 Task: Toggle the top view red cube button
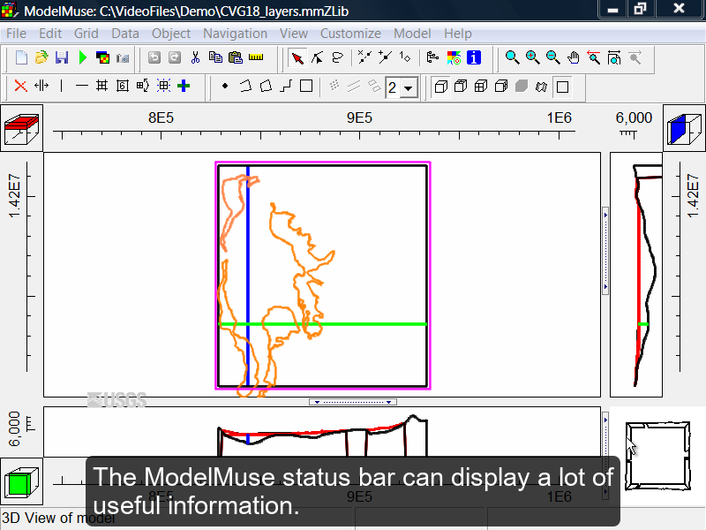(21, 127)
